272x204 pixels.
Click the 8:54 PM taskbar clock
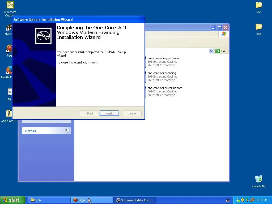tap(262, 200)
